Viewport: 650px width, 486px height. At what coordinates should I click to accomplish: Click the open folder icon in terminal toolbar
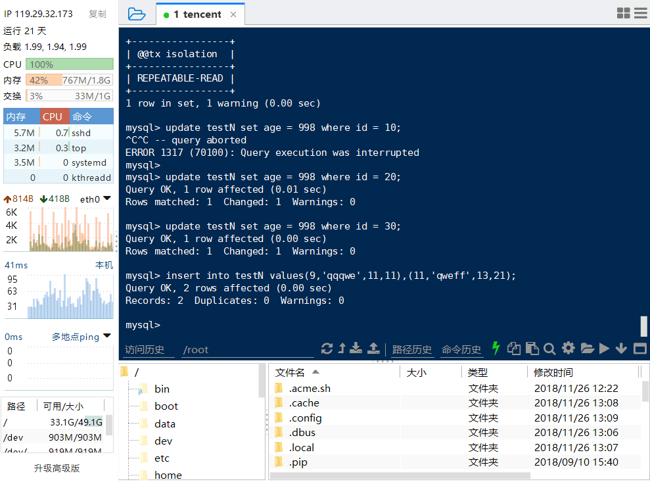(588, 349)
